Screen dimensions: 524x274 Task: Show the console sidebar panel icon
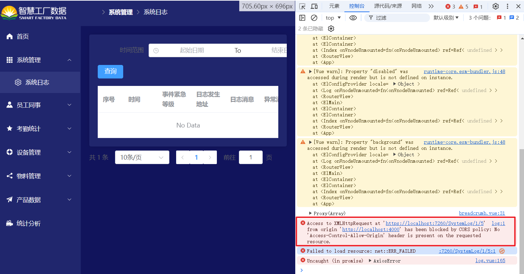(x=302, y=18)
